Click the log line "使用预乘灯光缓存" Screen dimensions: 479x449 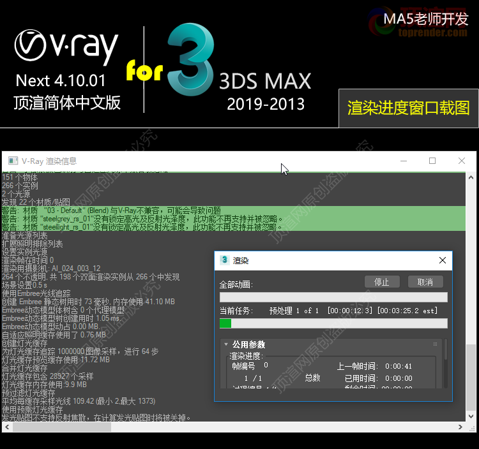click(33, 409)
